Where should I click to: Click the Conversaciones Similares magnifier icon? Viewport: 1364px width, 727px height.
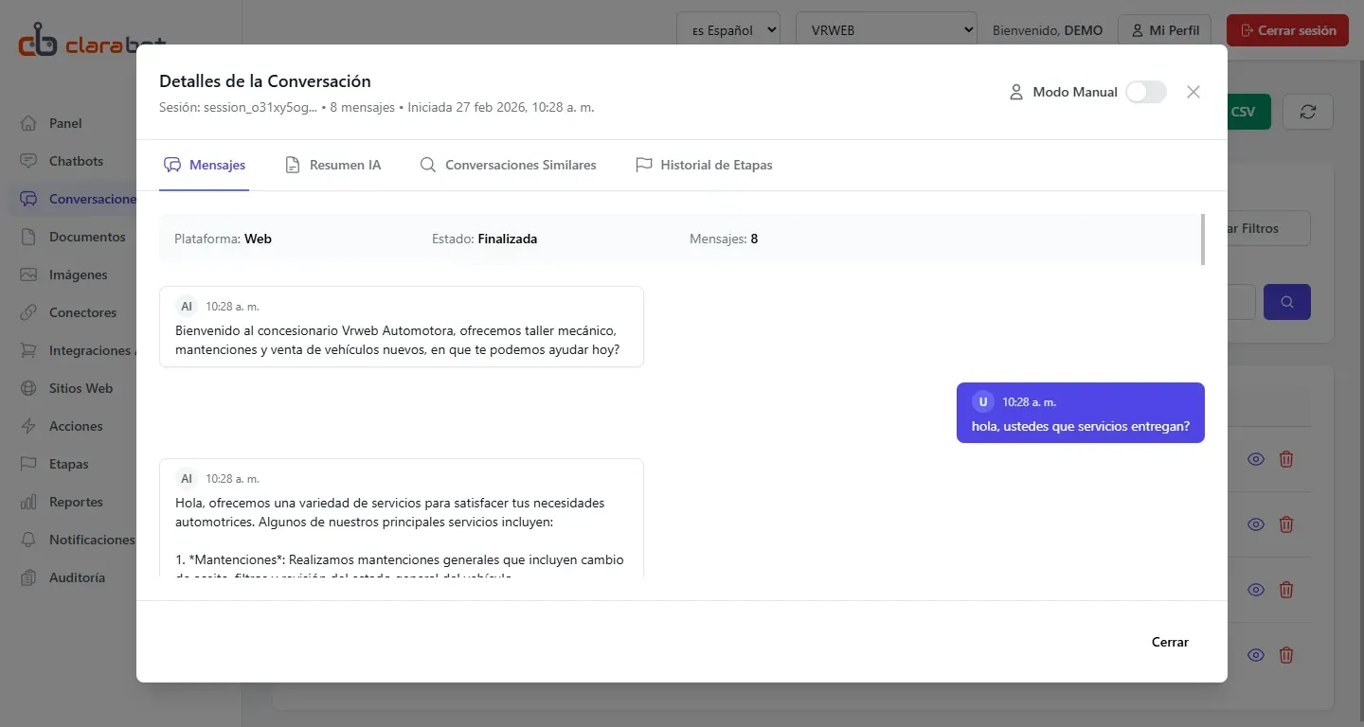pyautogui.click(x=428, y=165)
